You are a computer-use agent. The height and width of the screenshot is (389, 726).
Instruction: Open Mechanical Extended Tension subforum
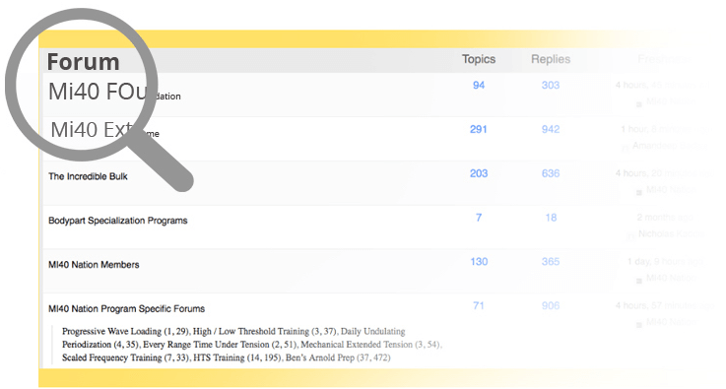(x=357, y=345)
